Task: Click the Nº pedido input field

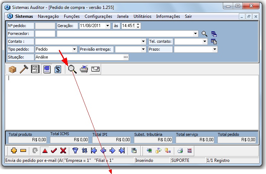Action: pyautogui.click(x=45, y=26)
